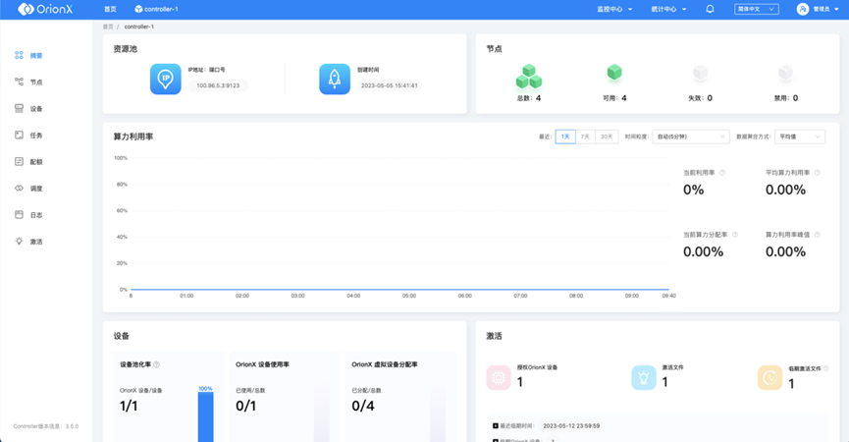Click the blue lightbulb 激活文件 icon
The image size is (849, 442).
[x=644, y=377]
